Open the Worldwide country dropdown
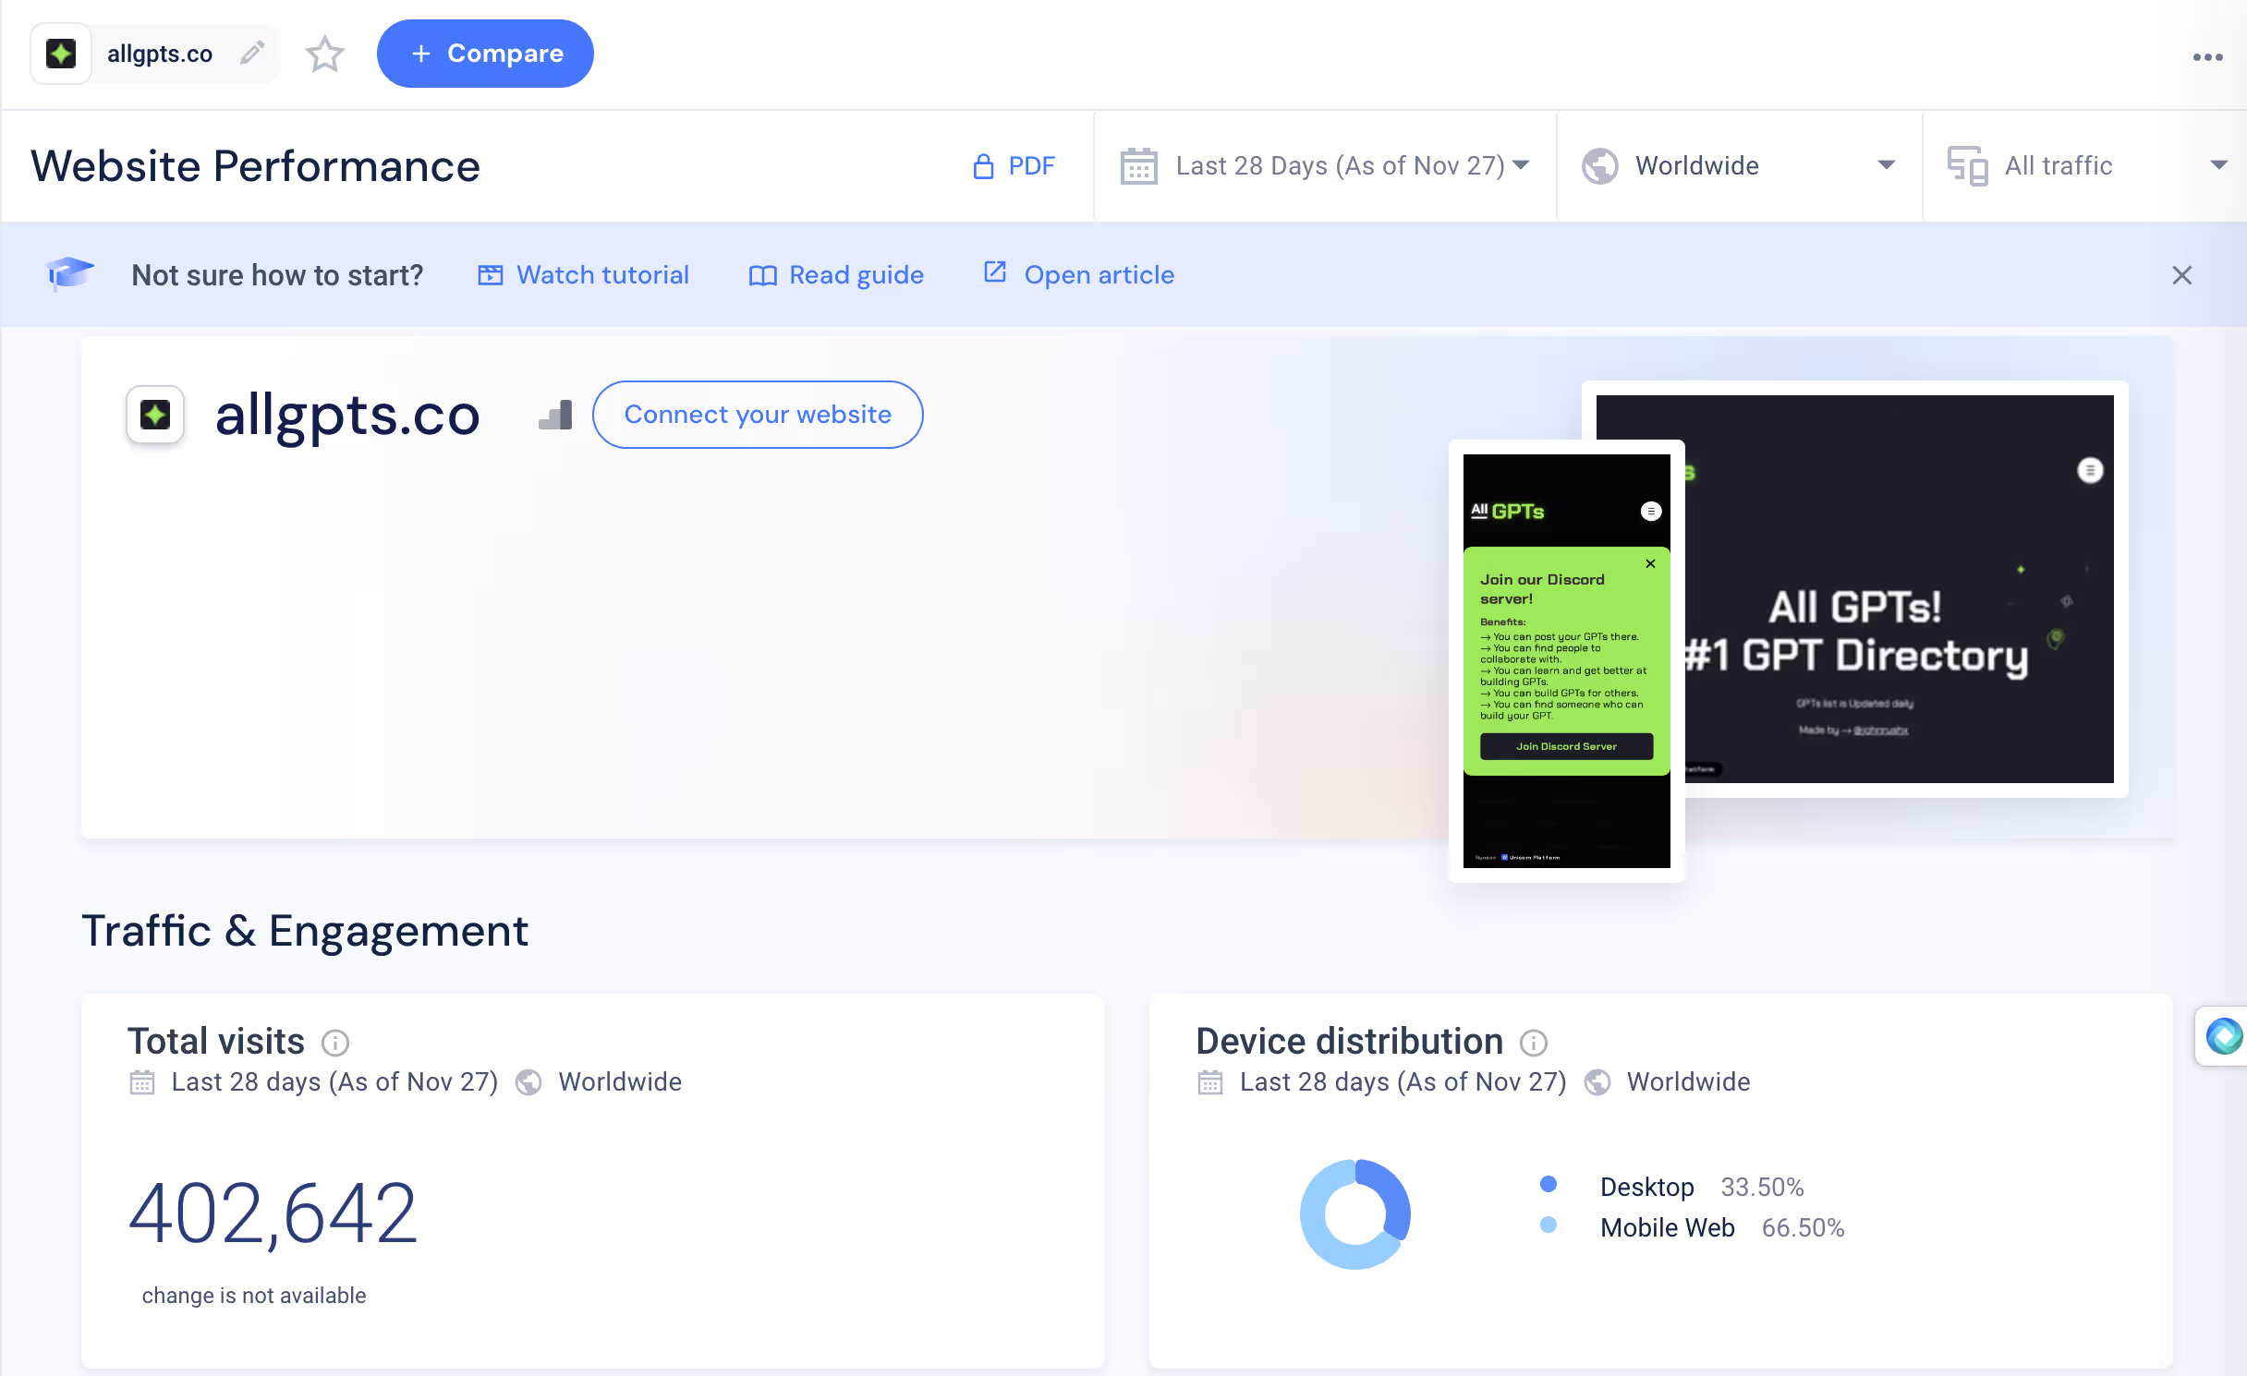Screen dimensions: 2247x1376 pyautogui.click(x=1738, y=166)
